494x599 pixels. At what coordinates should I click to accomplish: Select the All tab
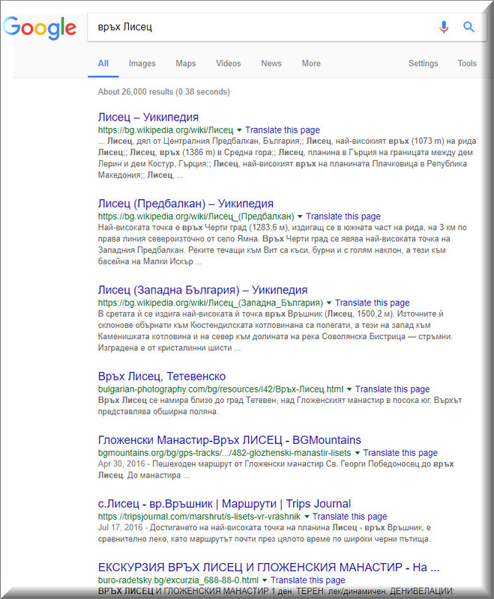pos(103,64)
